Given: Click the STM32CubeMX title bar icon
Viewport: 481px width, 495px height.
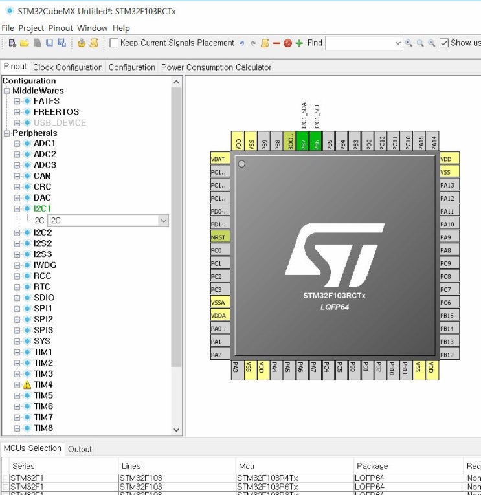Looking at the screenshot, I should (10, 11).
